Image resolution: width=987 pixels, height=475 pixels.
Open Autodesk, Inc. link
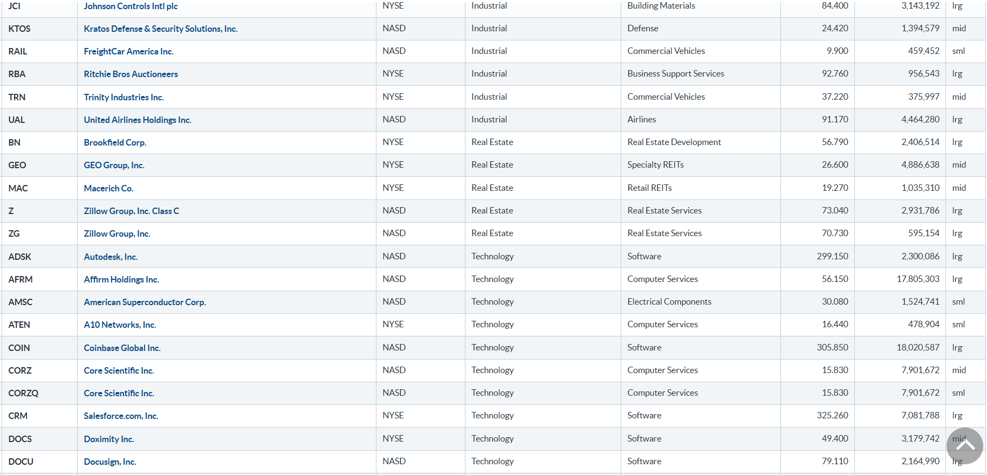pos(111,257)
